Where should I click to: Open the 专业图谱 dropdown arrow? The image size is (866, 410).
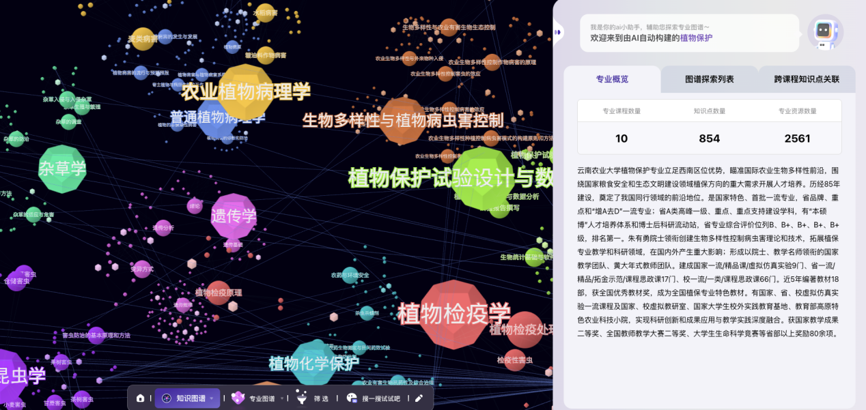tap(282, 398)
